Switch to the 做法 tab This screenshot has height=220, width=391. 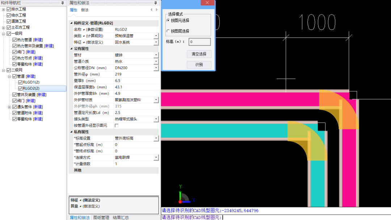point(85,10)
